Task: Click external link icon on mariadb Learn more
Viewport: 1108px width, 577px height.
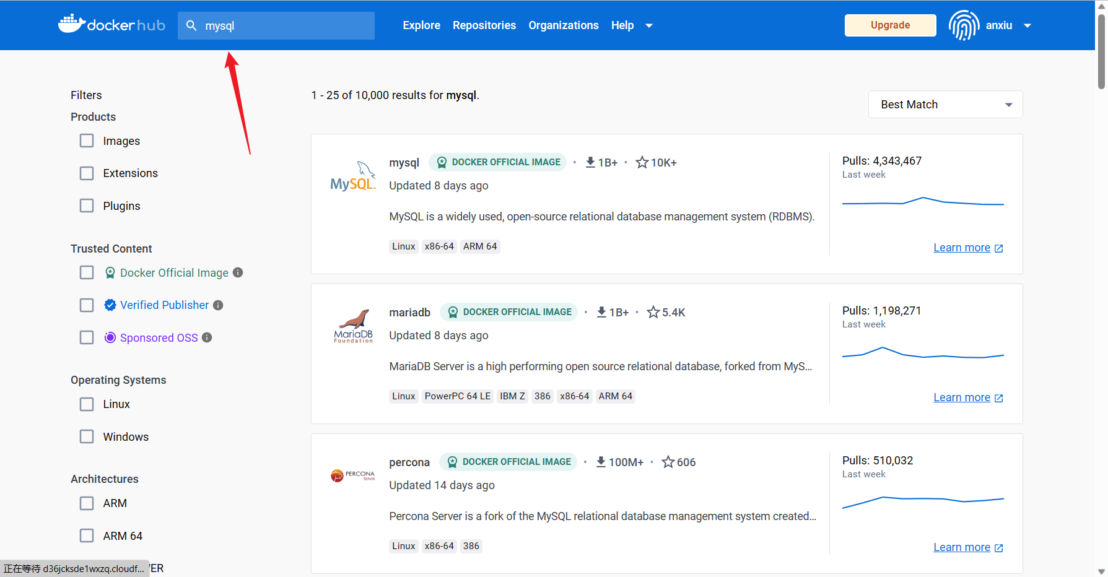Action: tap(999, 398)
